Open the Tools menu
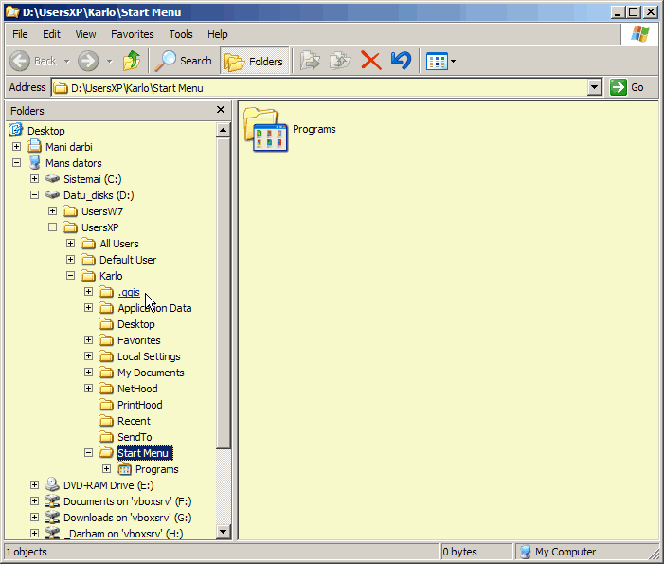Screen dimensions: 664x564 (x=181, y=34)
